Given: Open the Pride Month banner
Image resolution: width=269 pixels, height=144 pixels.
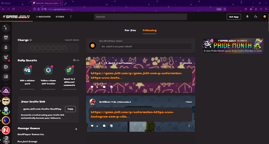Looking at the screenshot, I should point(233,46).
